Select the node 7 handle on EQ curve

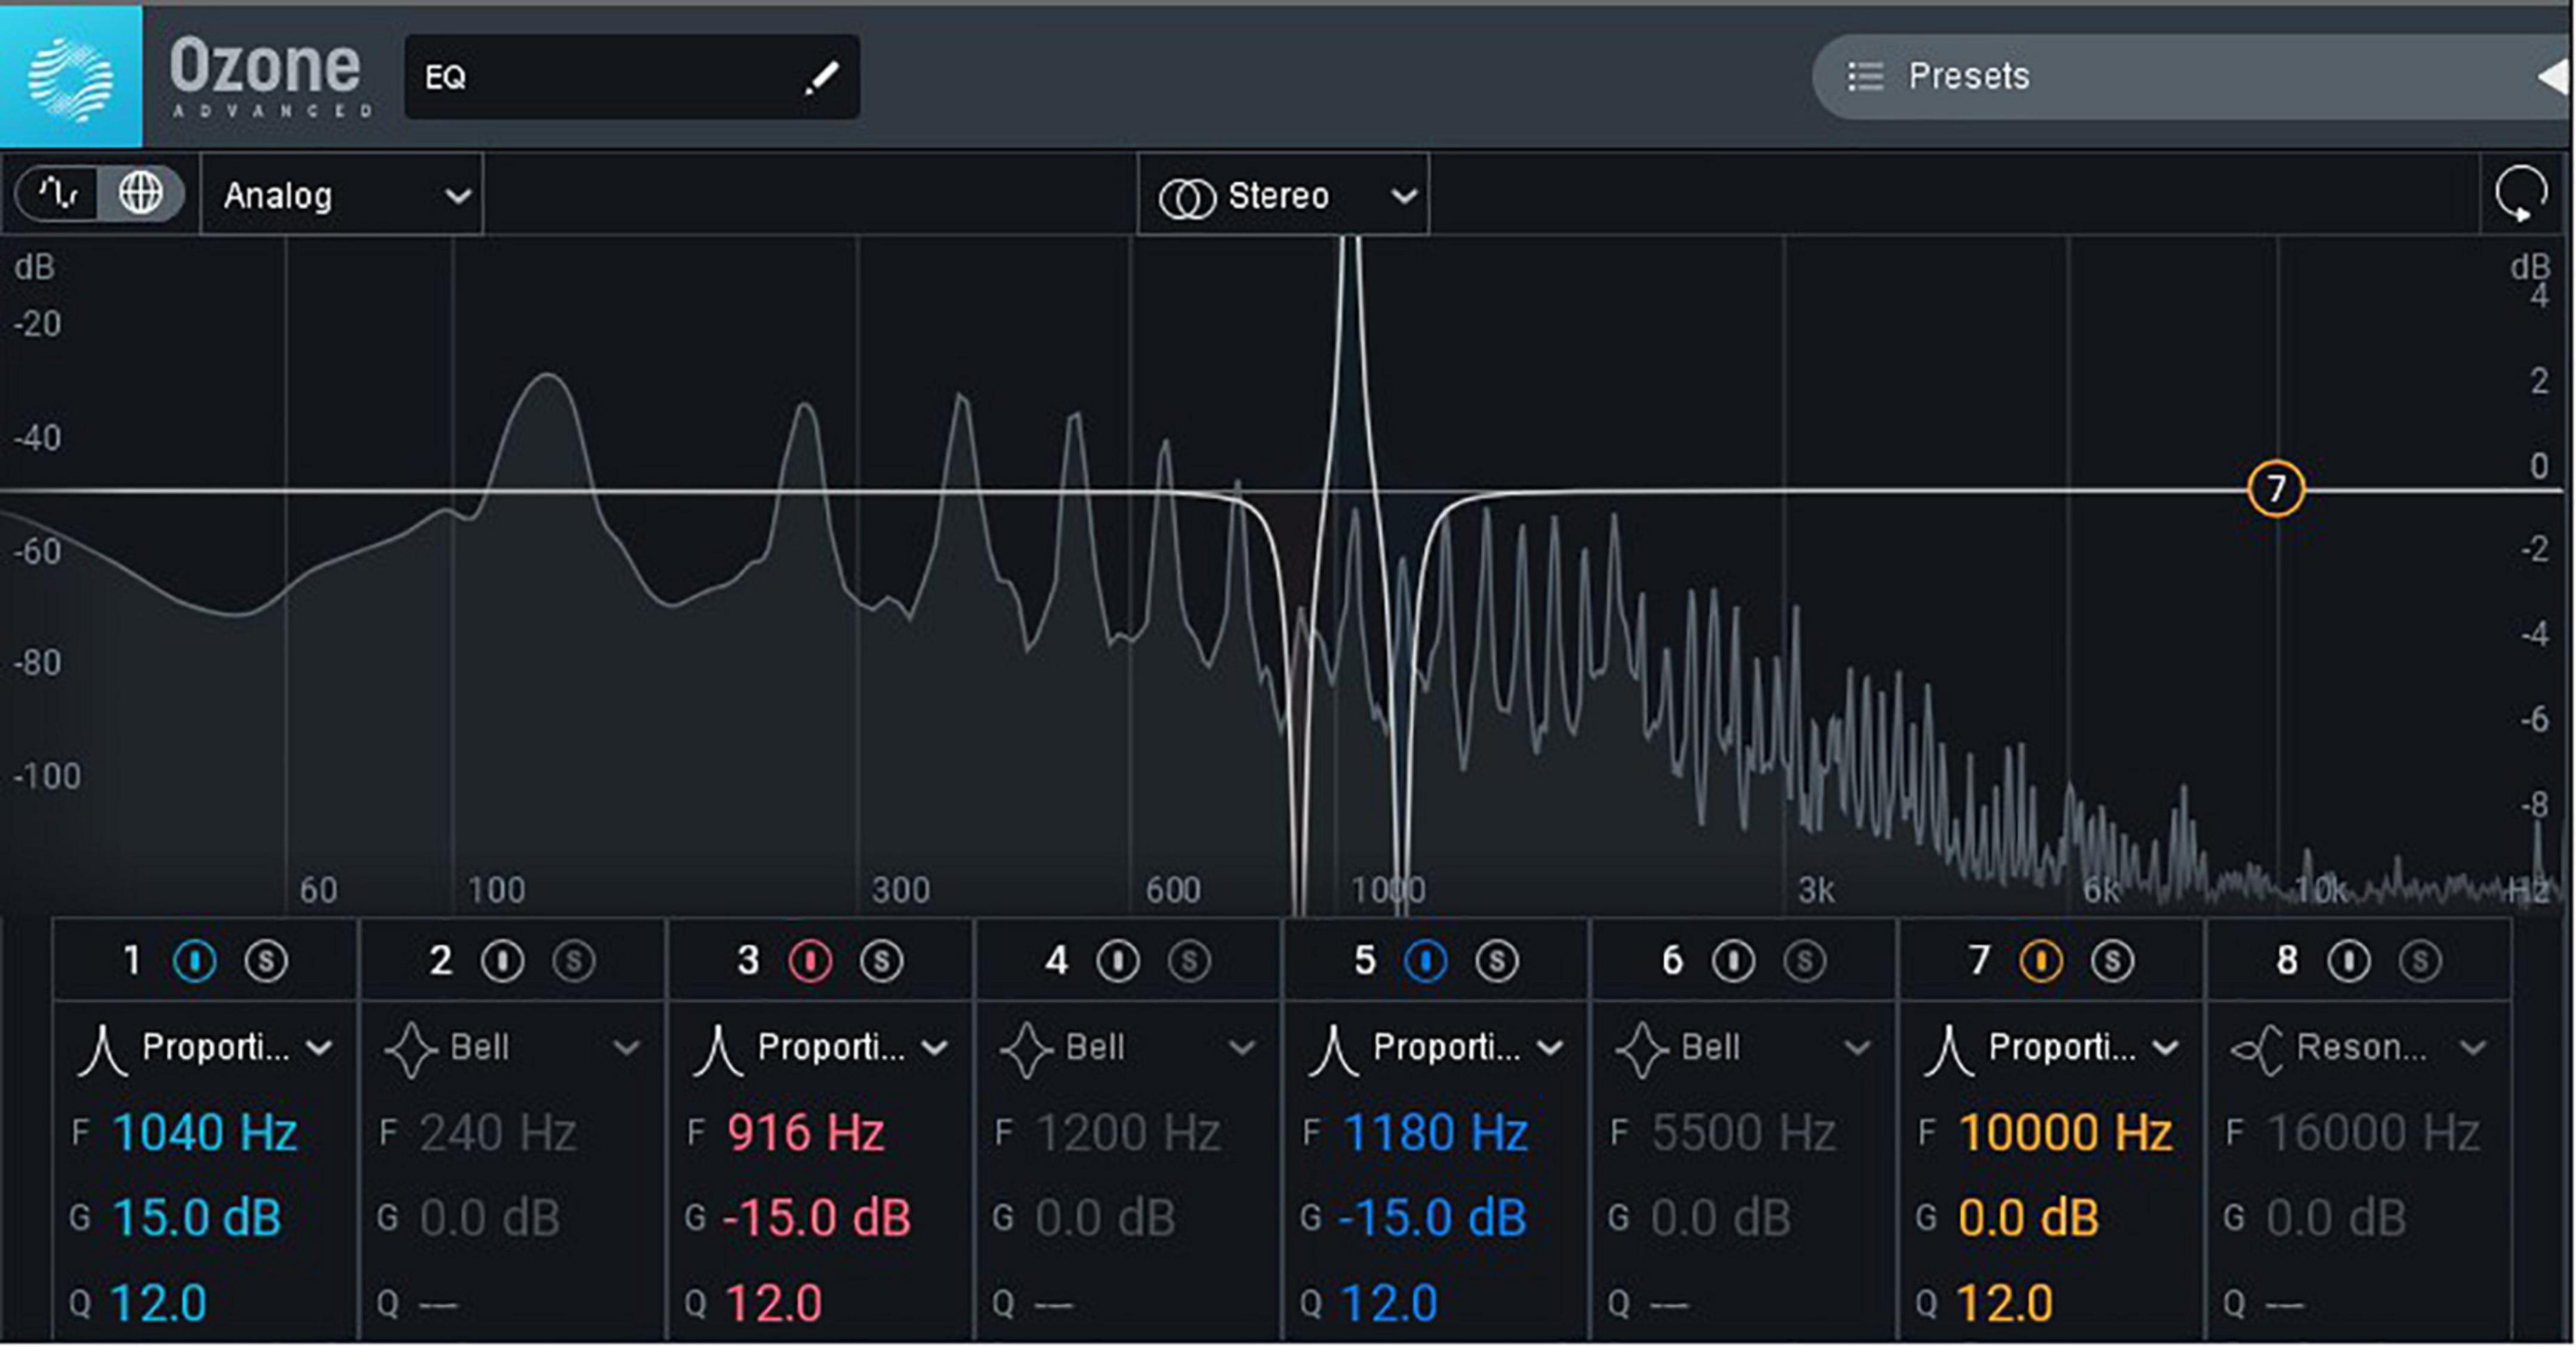pyautogui.click(x=2276, y=488)
